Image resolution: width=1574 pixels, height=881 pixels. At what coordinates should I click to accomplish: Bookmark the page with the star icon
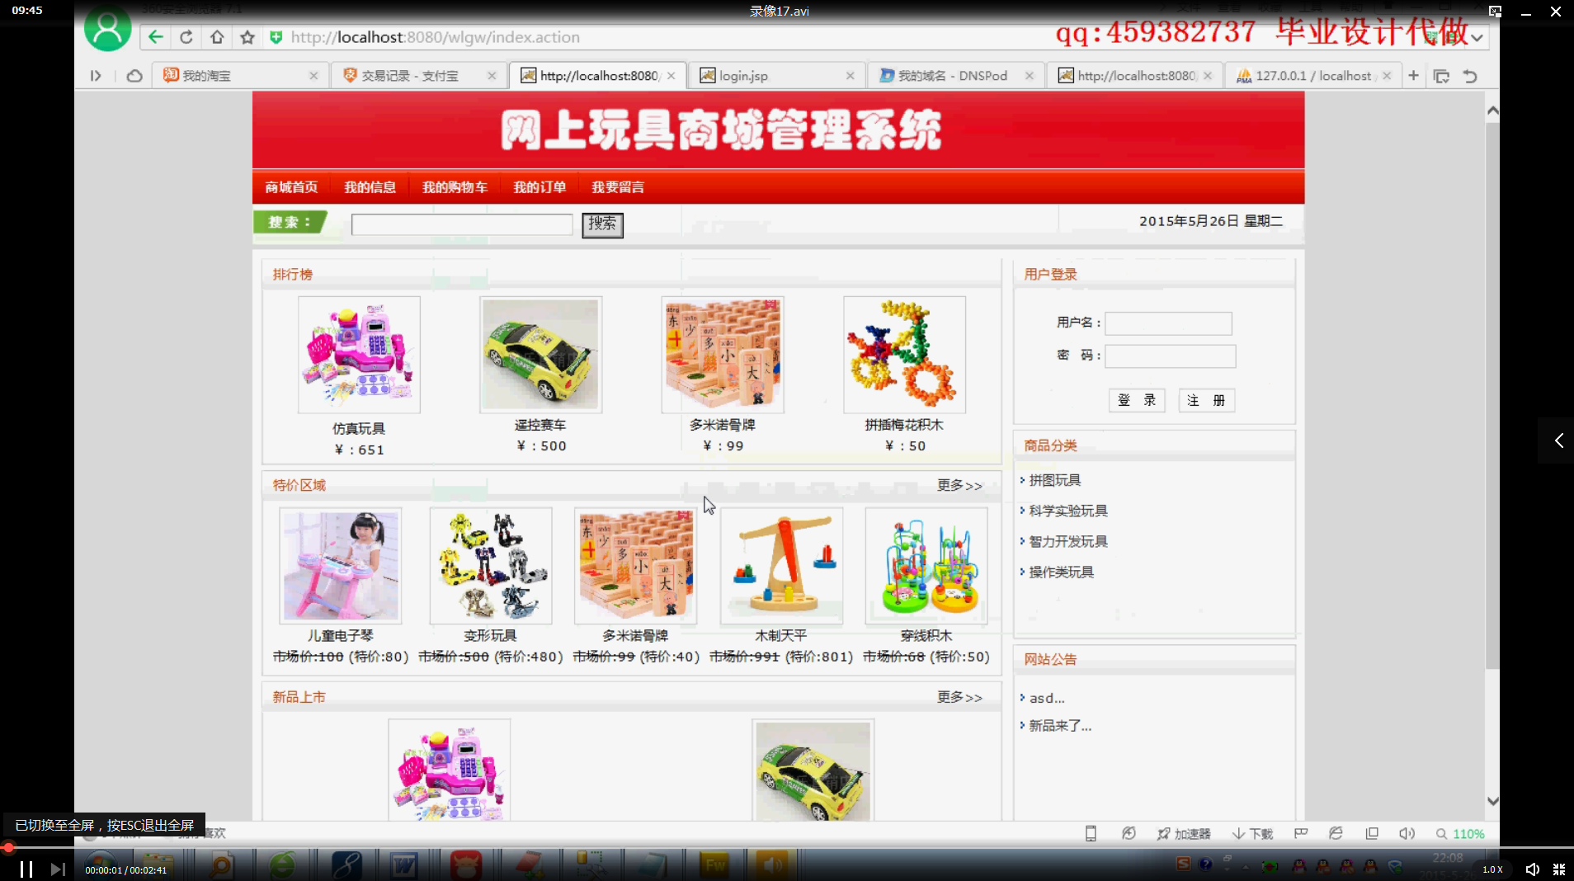(247, 37)
